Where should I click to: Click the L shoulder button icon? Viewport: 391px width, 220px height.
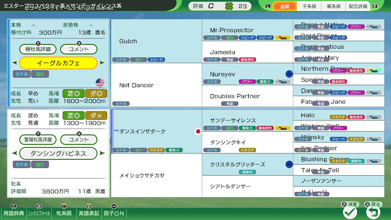click(x=268, y=6)
